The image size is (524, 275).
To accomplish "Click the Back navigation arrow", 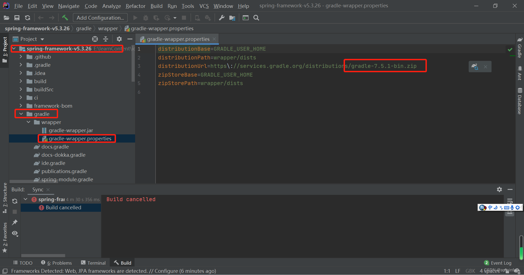I will pyautogui.click(x=41, y=18).
